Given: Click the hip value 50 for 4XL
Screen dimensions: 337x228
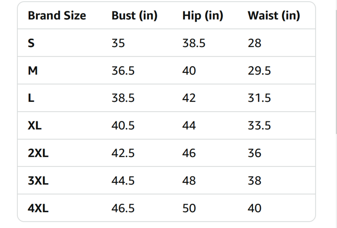Looking at the screenshot, I should [189, 208].
